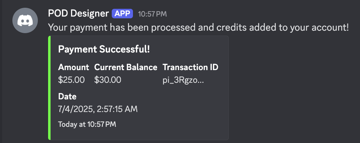Viewport: 360px width, 143px height.
Task: Click the Transaction ID field label
Action: pyautogui.click(x=190, y=67)
